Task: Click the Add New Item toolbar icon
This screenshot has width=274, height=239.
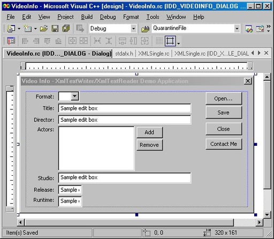Action: 28,28
